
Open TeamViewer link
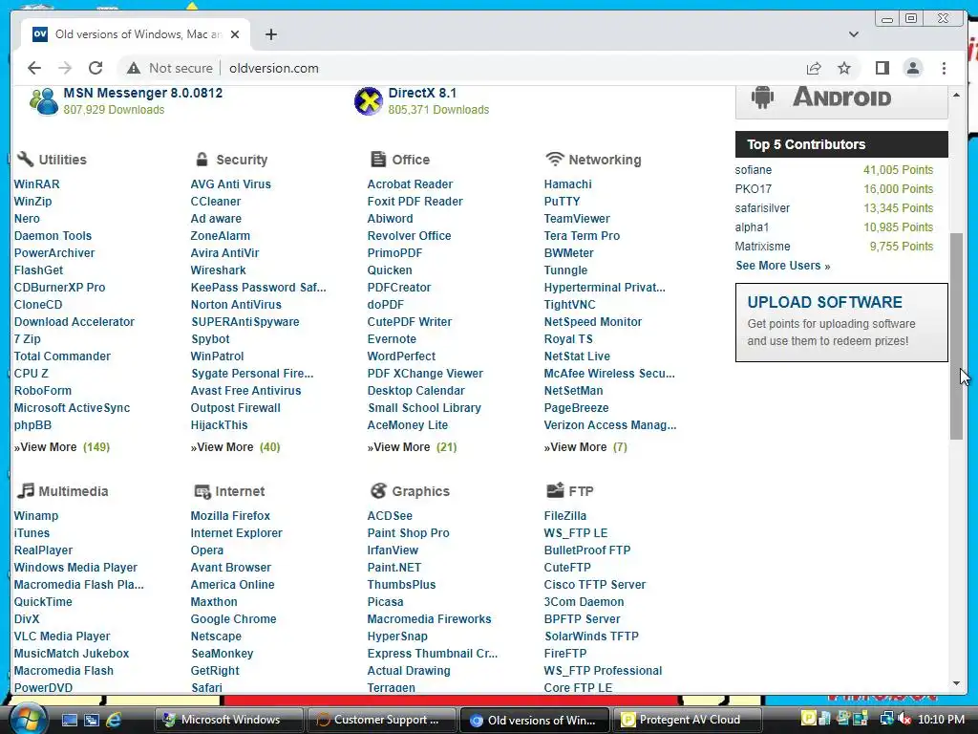point(577,219)
